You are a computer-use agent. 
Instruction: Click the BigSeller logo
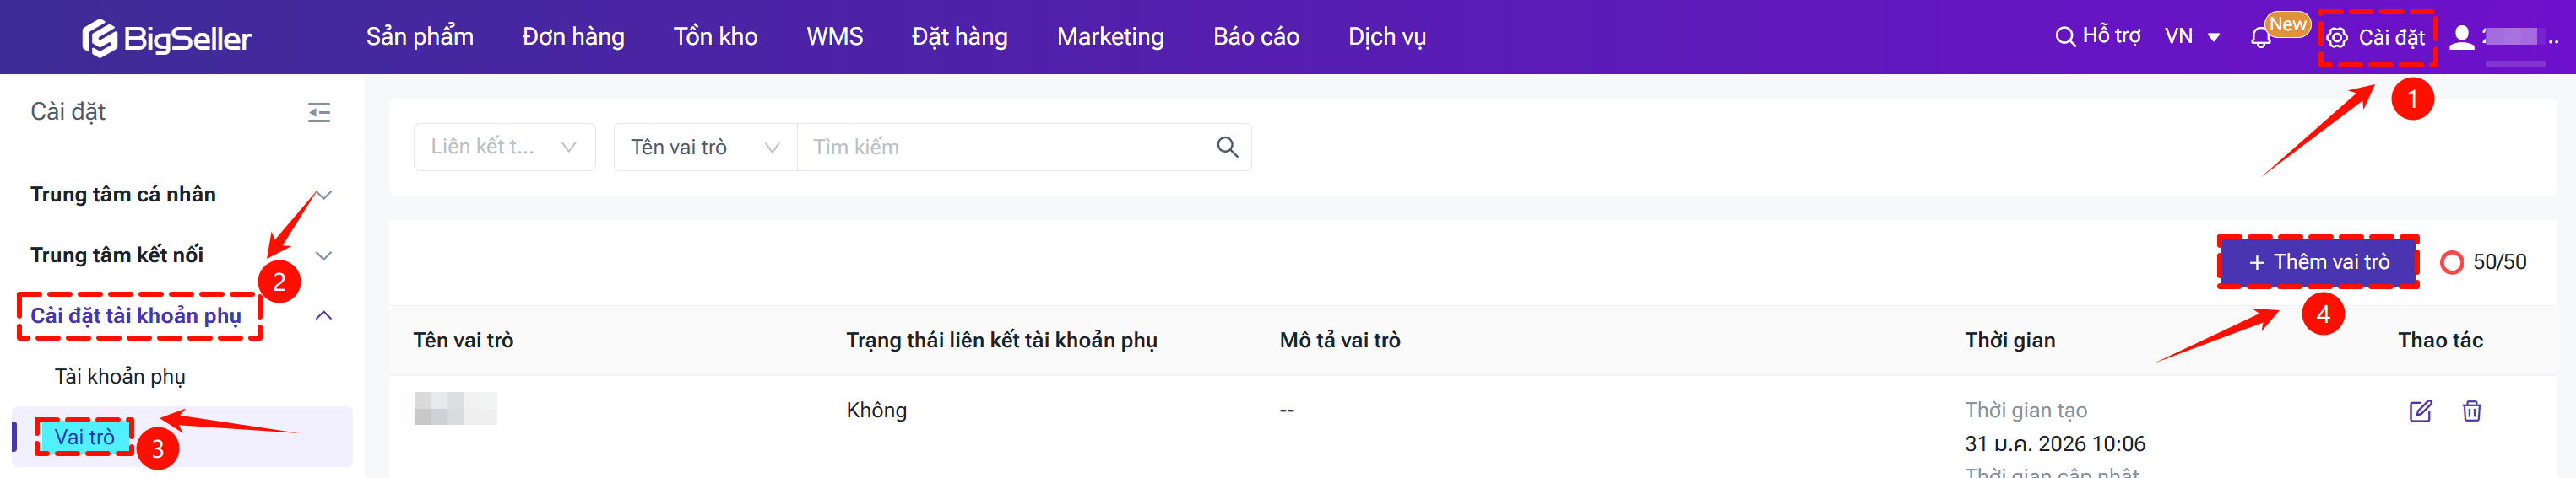click(x=166, y=38)
